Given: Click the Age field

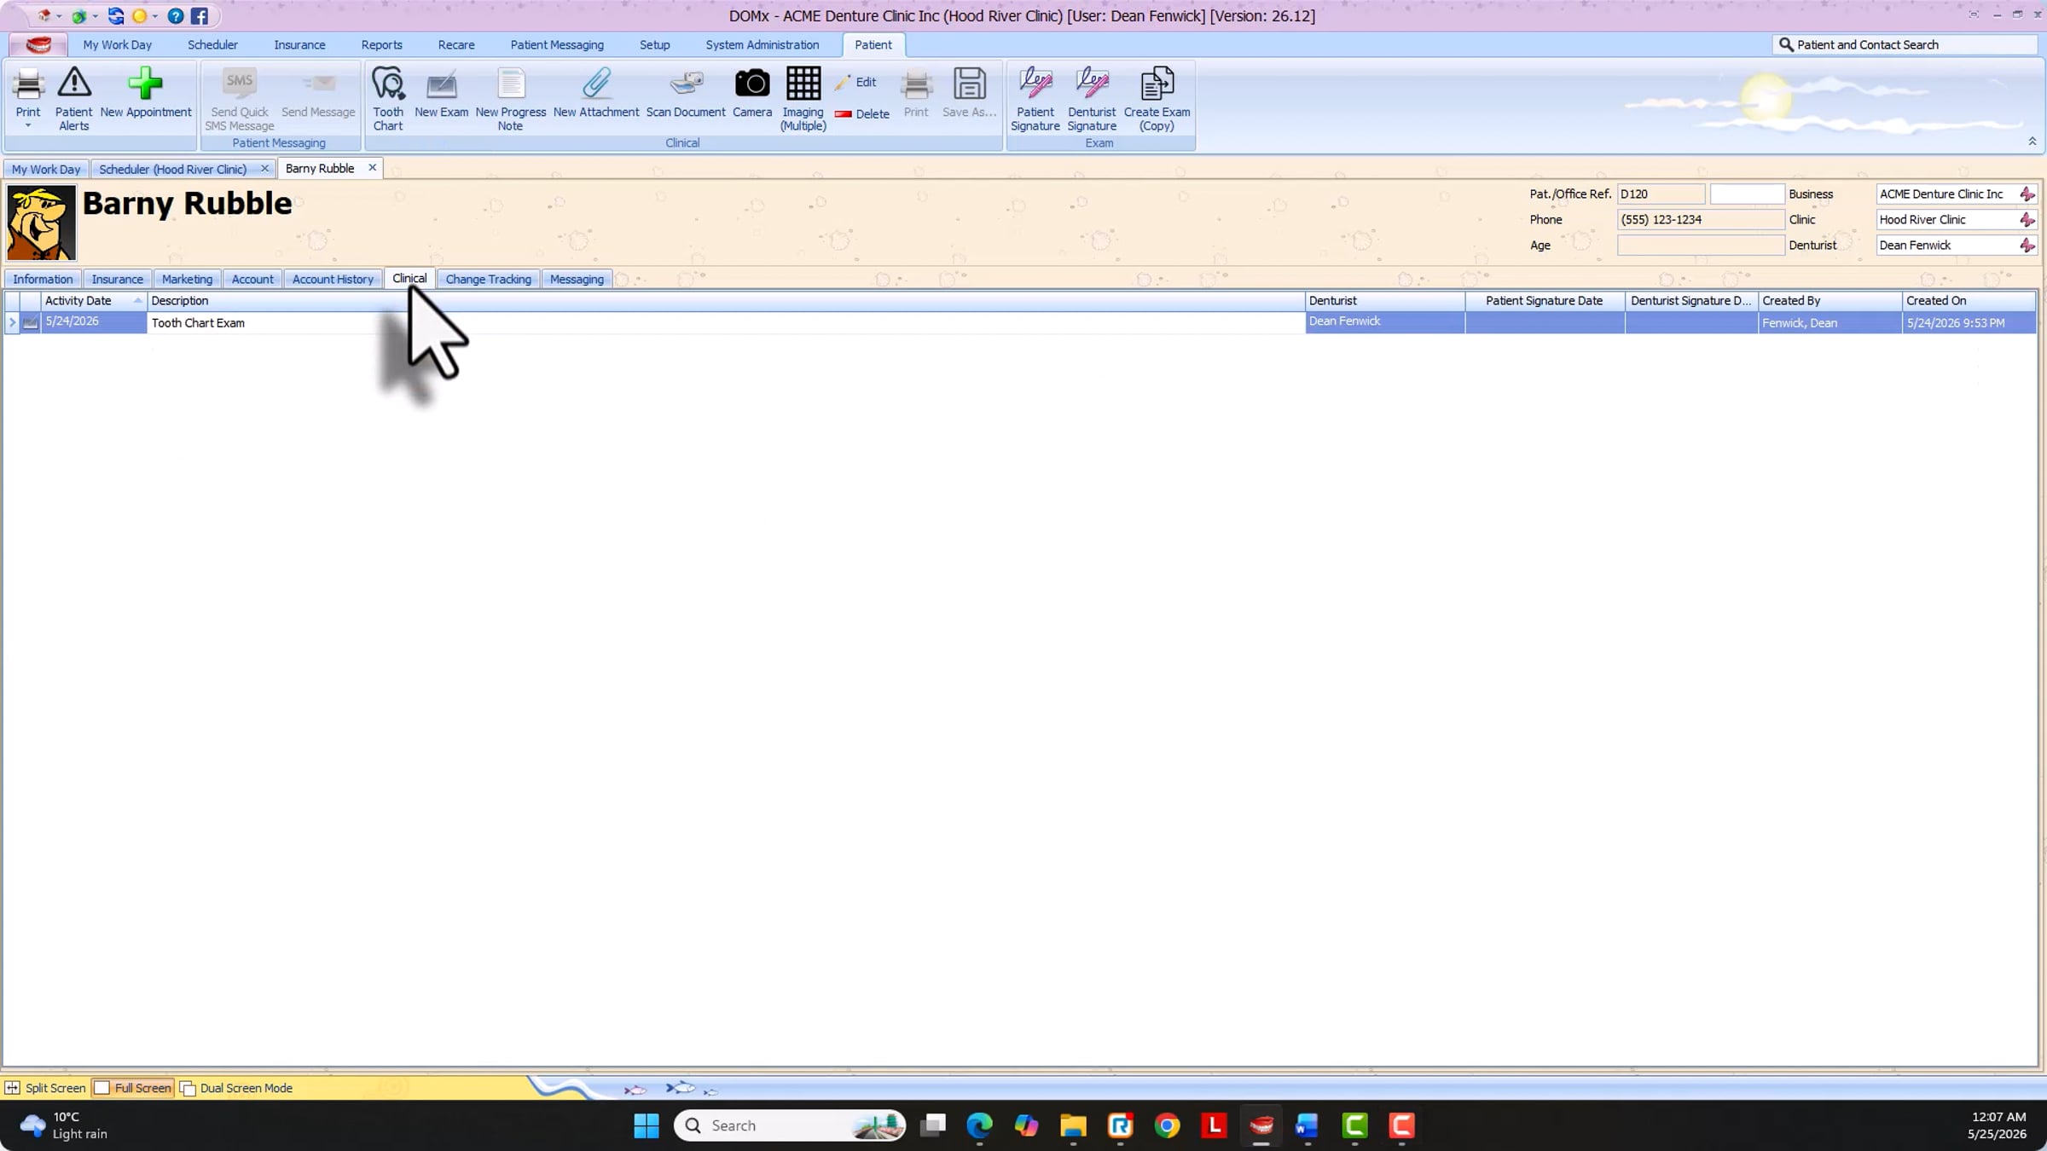Looking at the screenshot, I should click(x=1700, y=246).
